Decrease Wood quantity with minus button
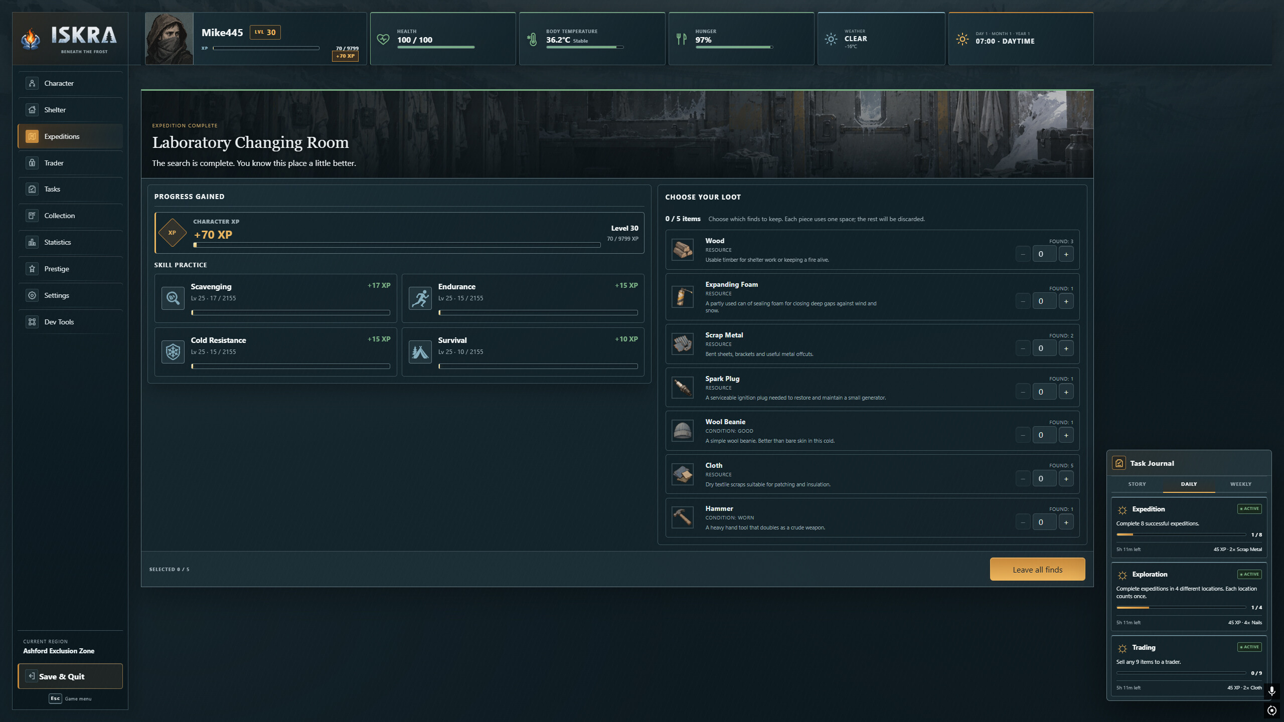Screen dimensions: 1284x722 pyautogui.click(x=1023, y=254)
